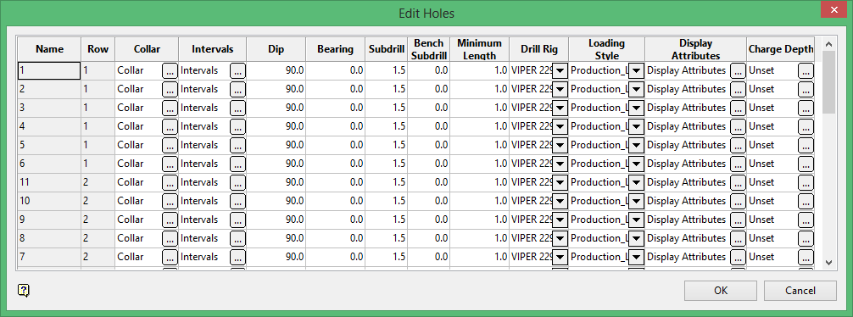Screen dimensions: 853x317
Task: Open the help icon at bottom left
Action: [x=24, y=291]
